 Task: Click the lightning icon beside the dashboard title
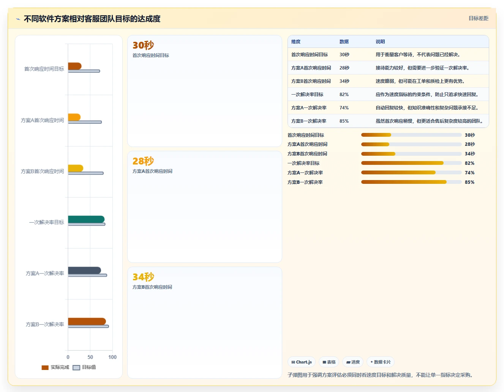coord(18,19)
